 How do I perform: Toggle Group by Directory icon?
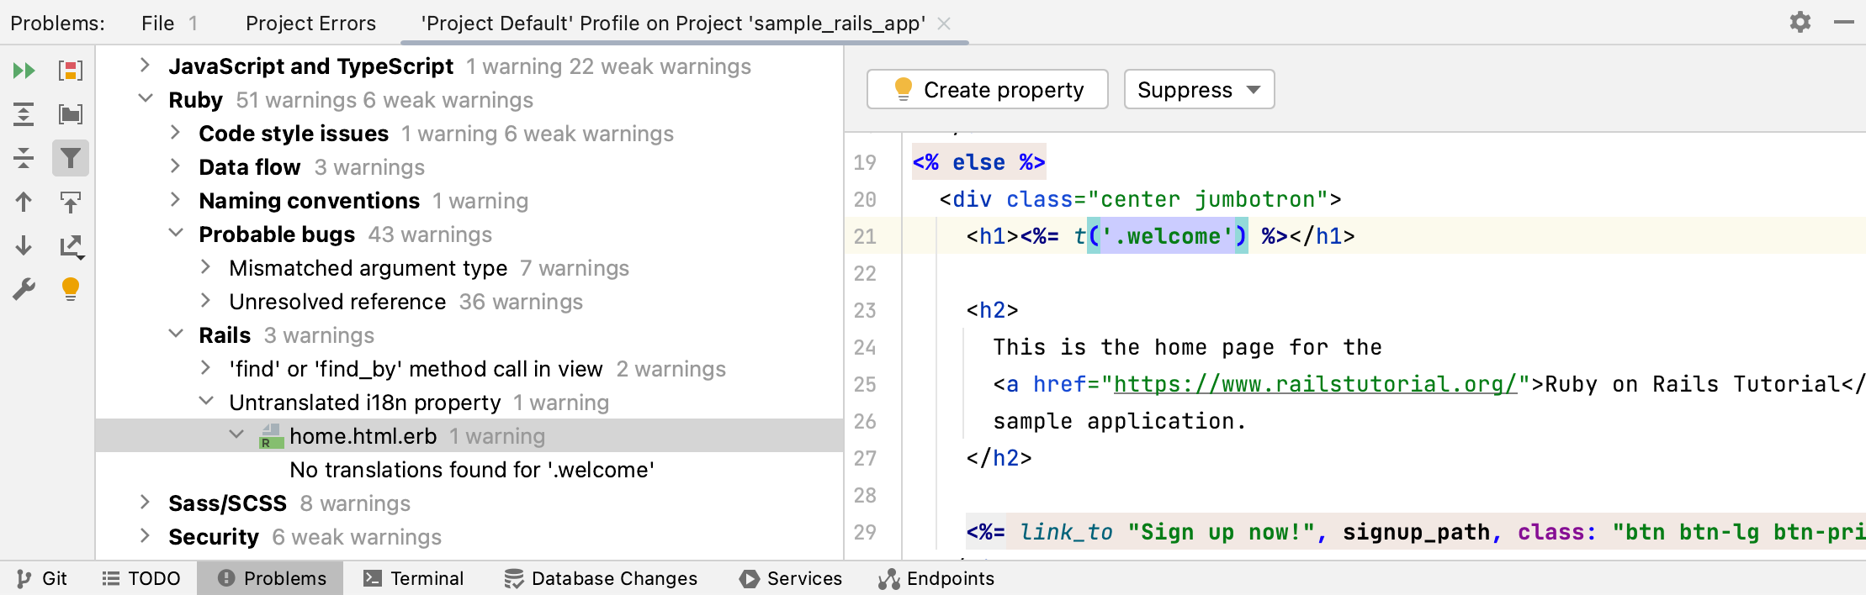coord(71,114)
